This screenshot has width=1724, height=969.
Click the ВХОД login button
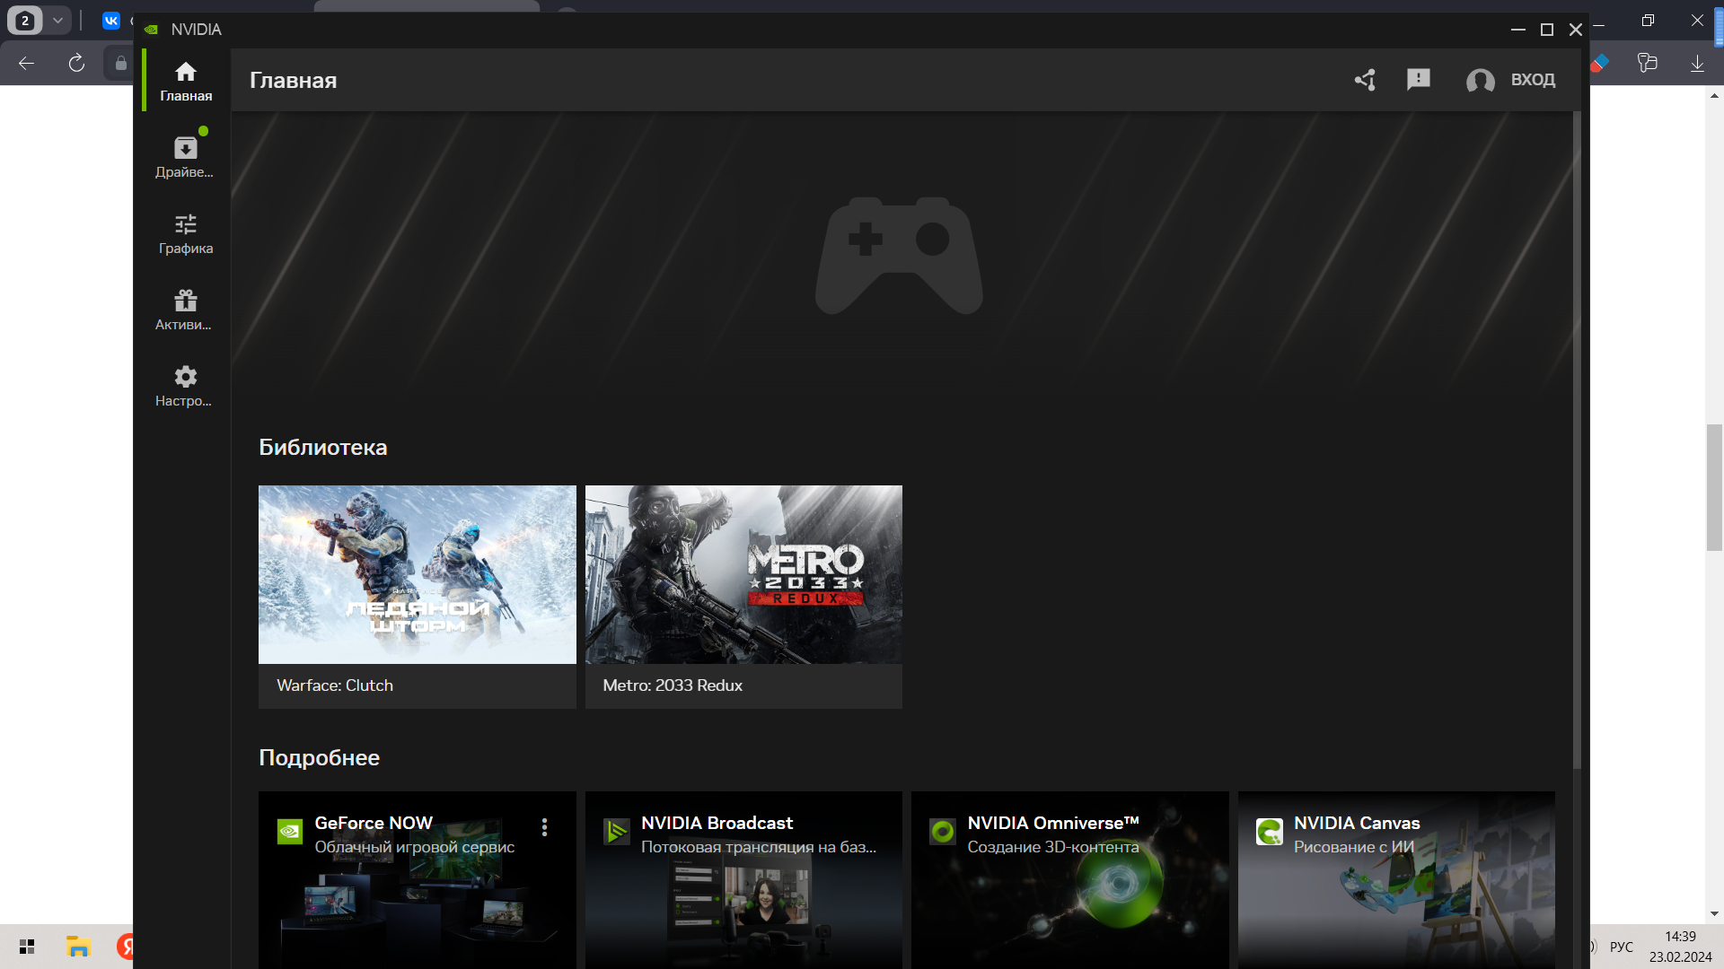(1533, 80)
